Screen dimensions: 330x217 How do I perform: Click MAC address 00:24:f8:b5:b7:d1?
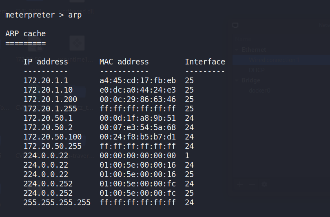tap(137, 137)
